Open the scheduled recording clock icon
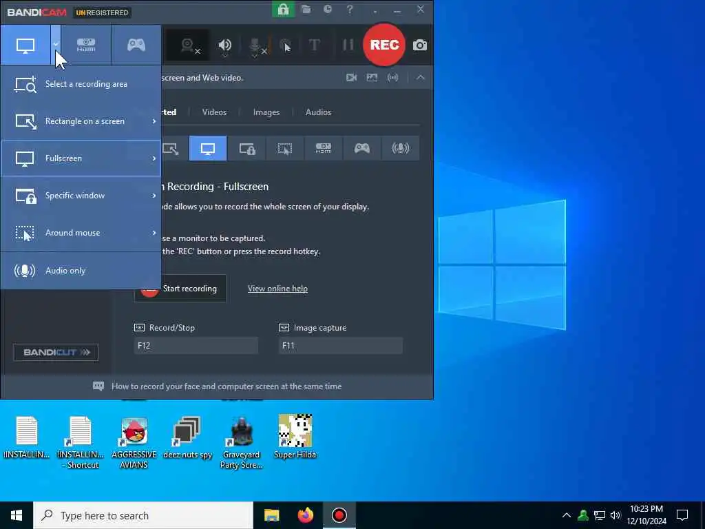Image resolution: width=705 pixels, height=529 pixels. click(328, 9)
